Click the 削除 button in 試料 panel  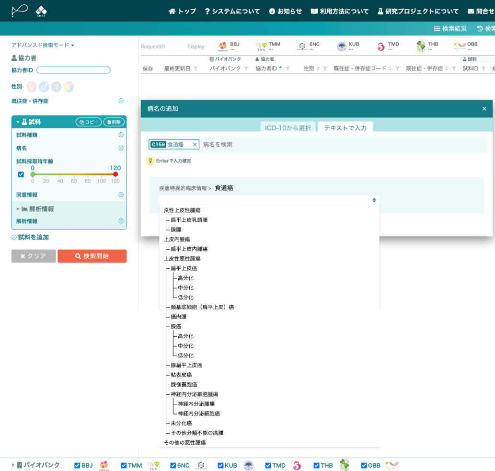pyautogui.click(x=114, y=122)
